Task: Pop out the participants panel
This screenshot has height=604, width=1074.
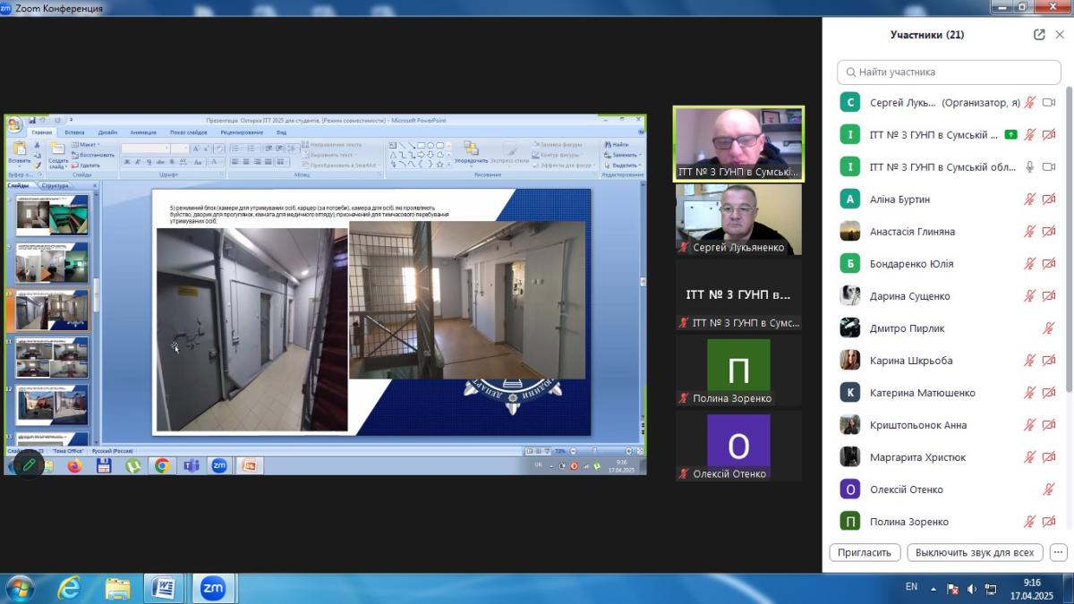Action: tap(1039, 35)
